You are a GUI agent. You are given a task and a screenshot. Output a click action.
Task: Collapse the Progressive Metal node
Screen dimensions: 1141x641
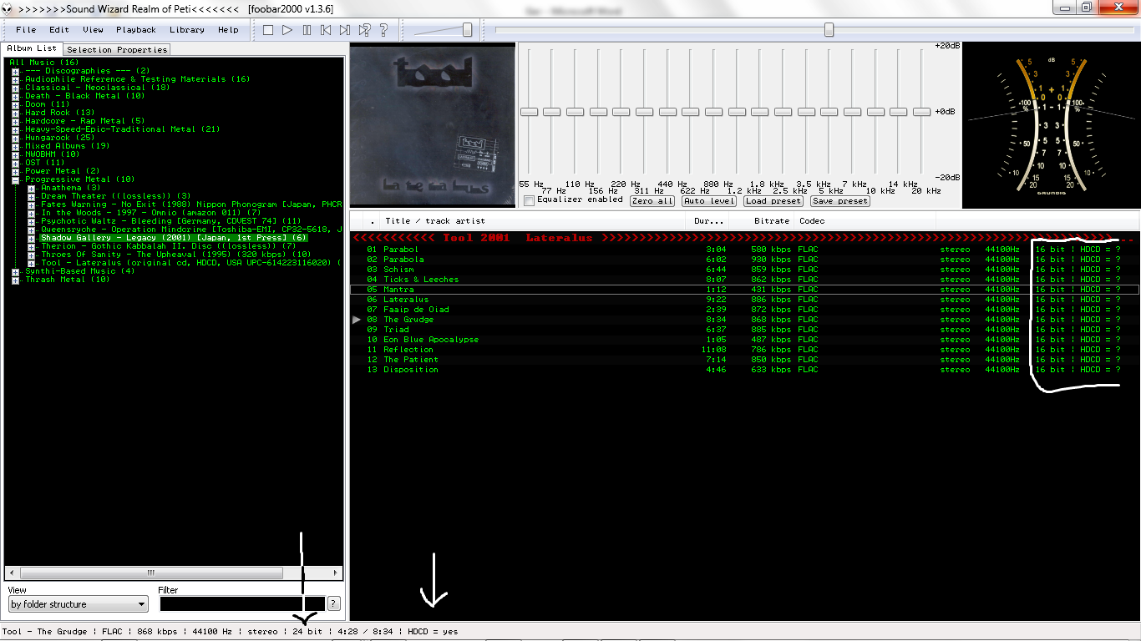coord(15,179)
